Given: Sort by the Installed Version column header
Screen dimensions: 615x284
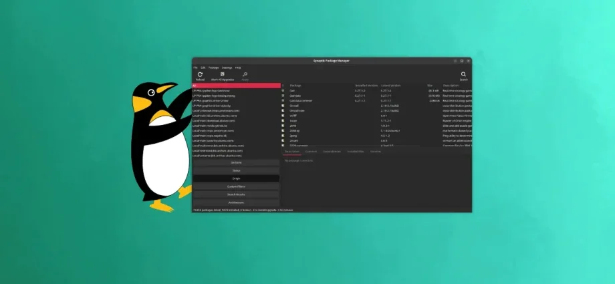Looking at the screenshot, I should (366, 86).
